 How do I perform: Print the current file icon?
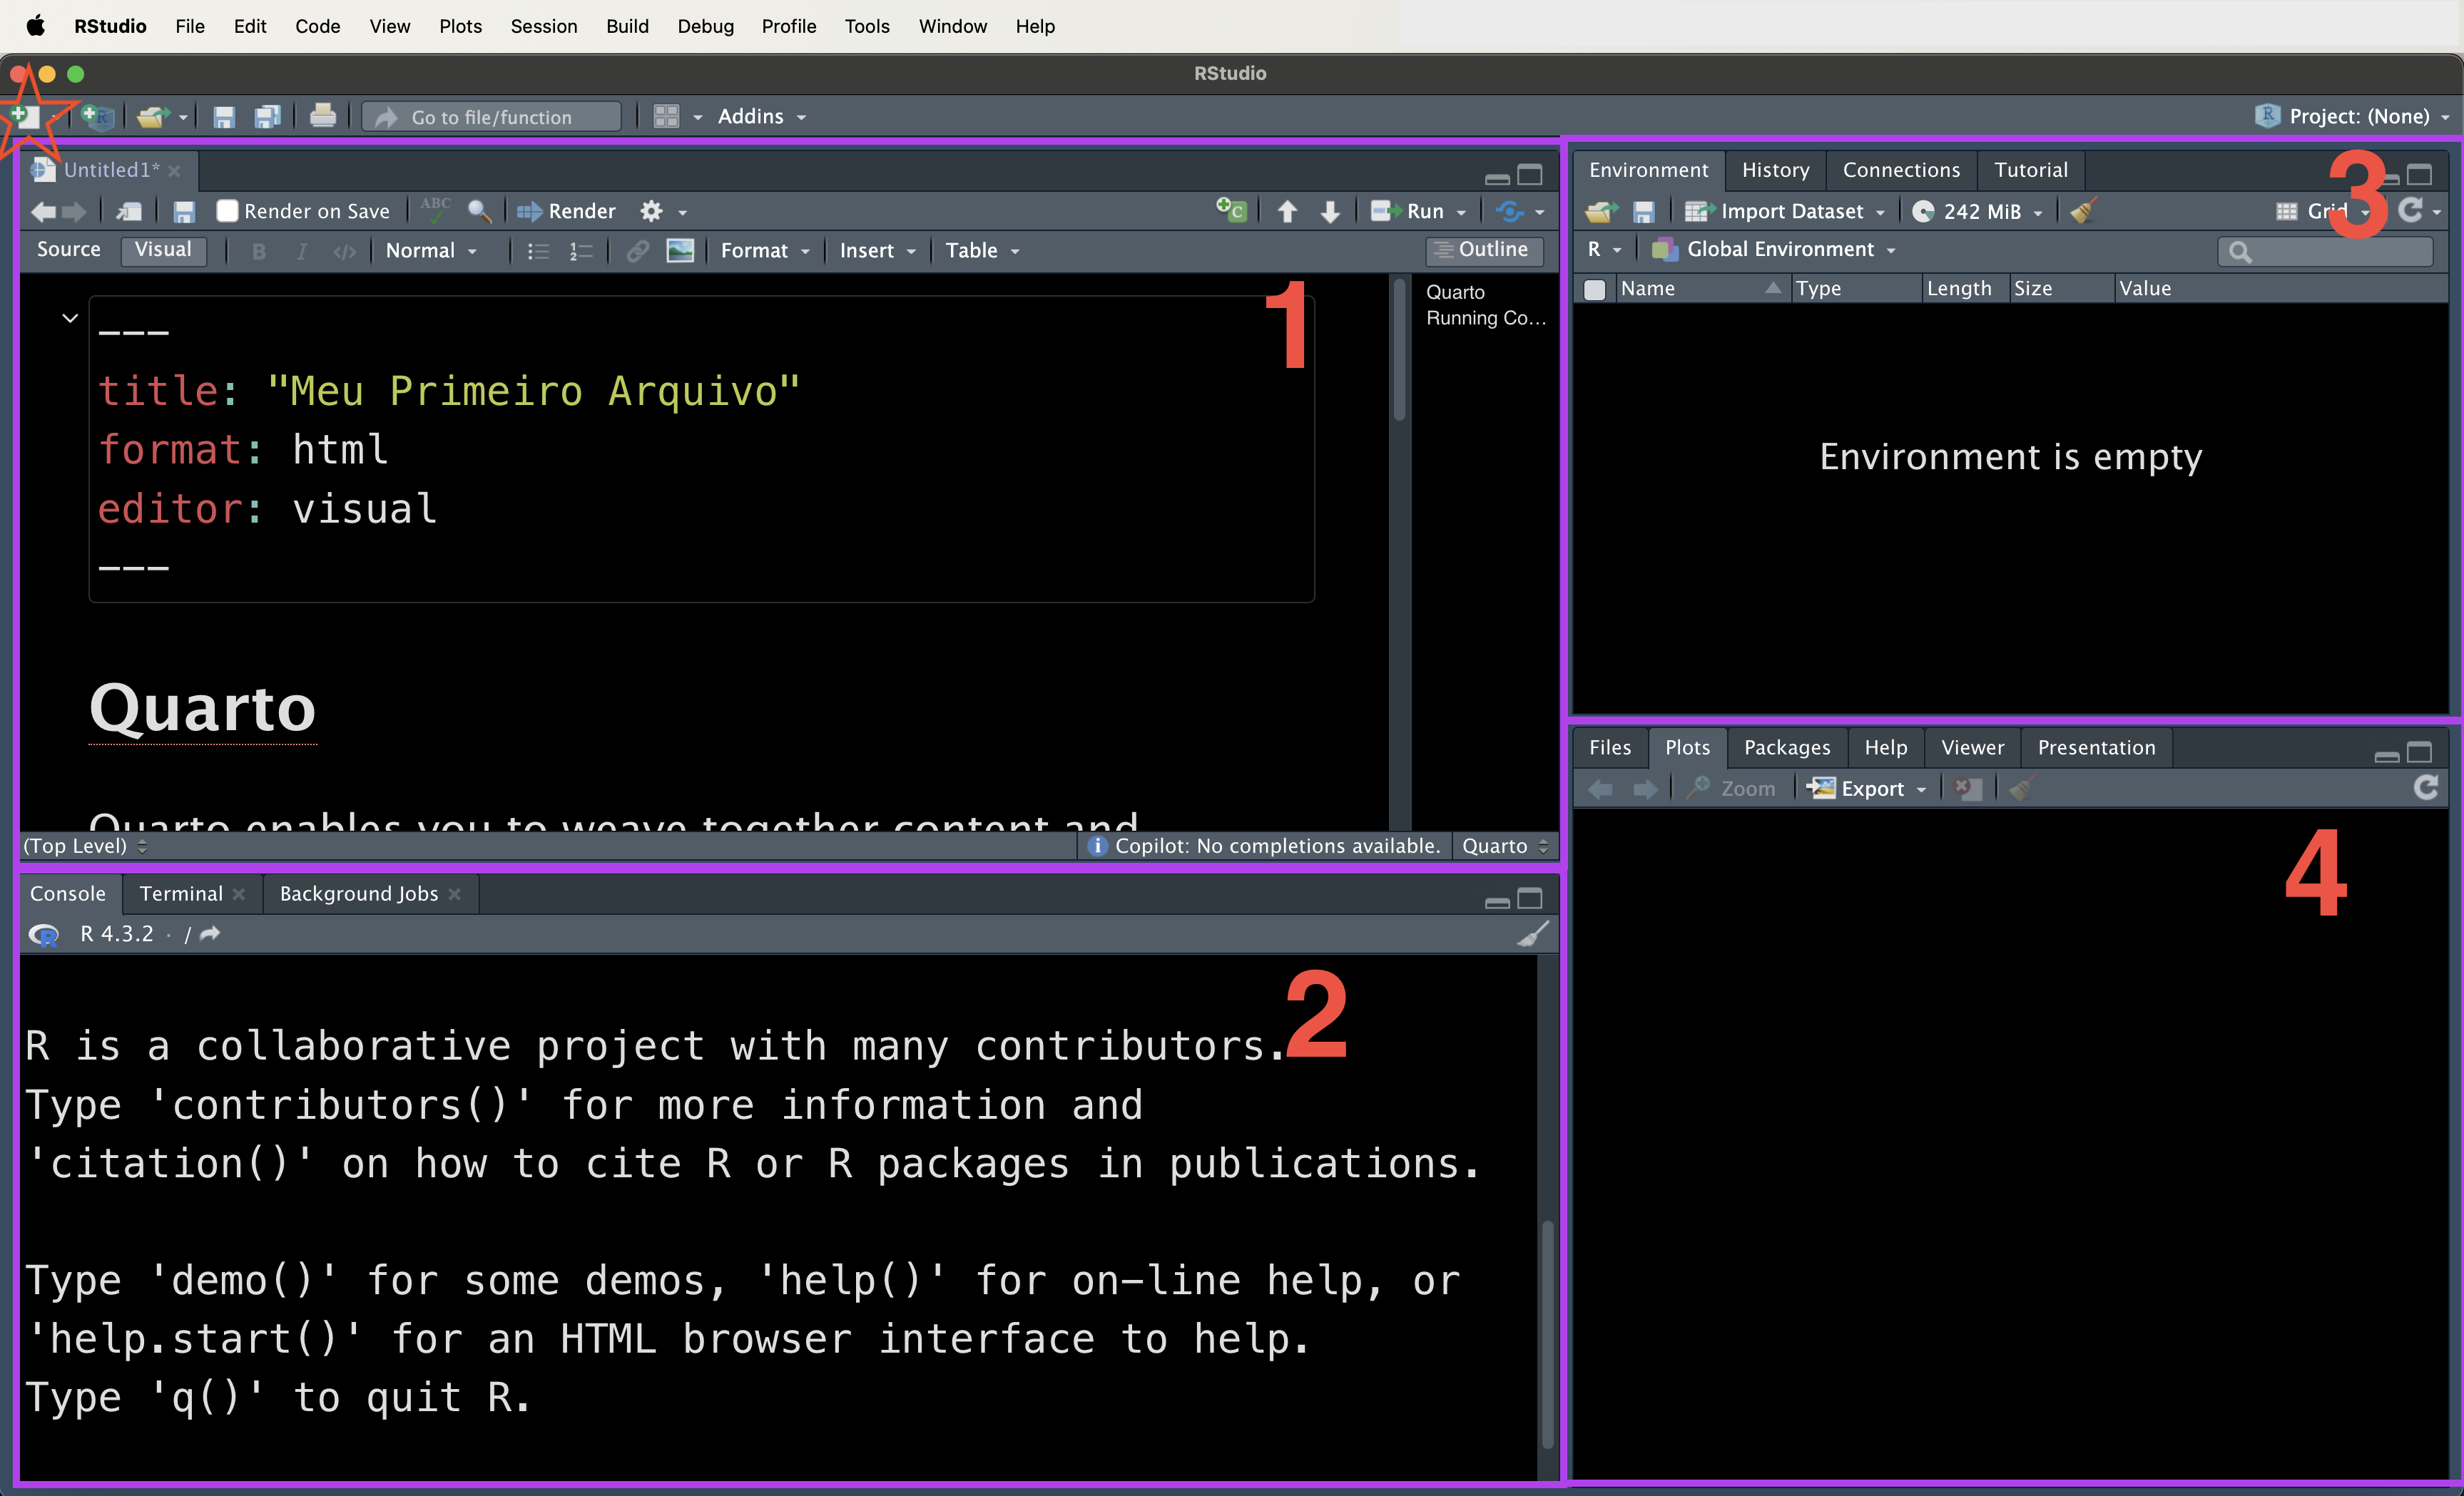(322, 117)
